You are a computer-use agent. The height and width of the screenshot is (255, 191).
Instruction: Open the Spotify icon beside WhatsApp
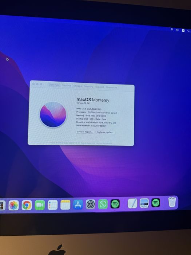[115, 204]
